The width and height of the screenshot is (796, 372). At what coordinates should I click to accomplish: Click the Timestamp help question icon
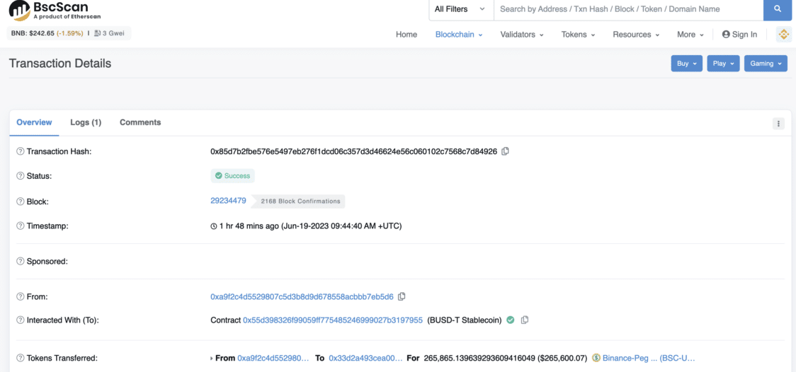tap(20, 226)
